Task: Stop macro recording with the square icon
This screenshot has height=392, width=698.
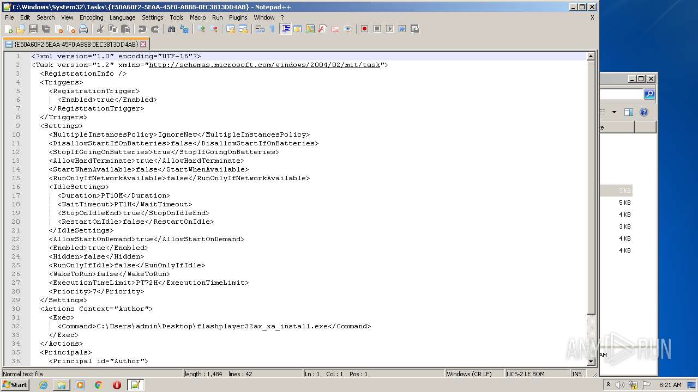Action: (x=377, y=29)
